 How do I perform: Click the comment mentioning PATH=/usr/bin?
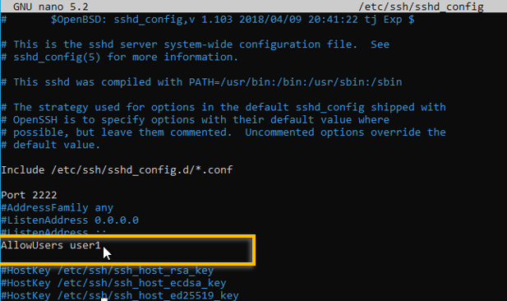click(x=201, y=82)
